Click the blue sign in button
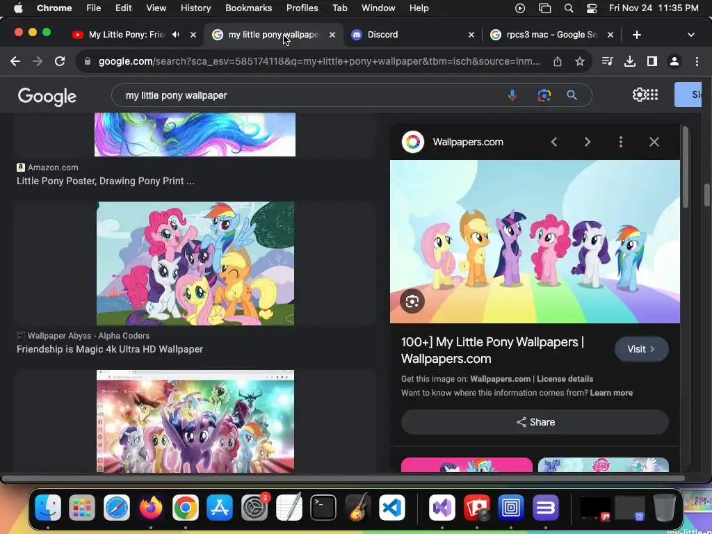The image size is (712, 534). pyautogui.click(x=688, y=95)
